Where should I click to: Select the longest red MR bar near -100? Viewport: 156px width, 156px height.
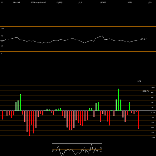pos(29,123)
